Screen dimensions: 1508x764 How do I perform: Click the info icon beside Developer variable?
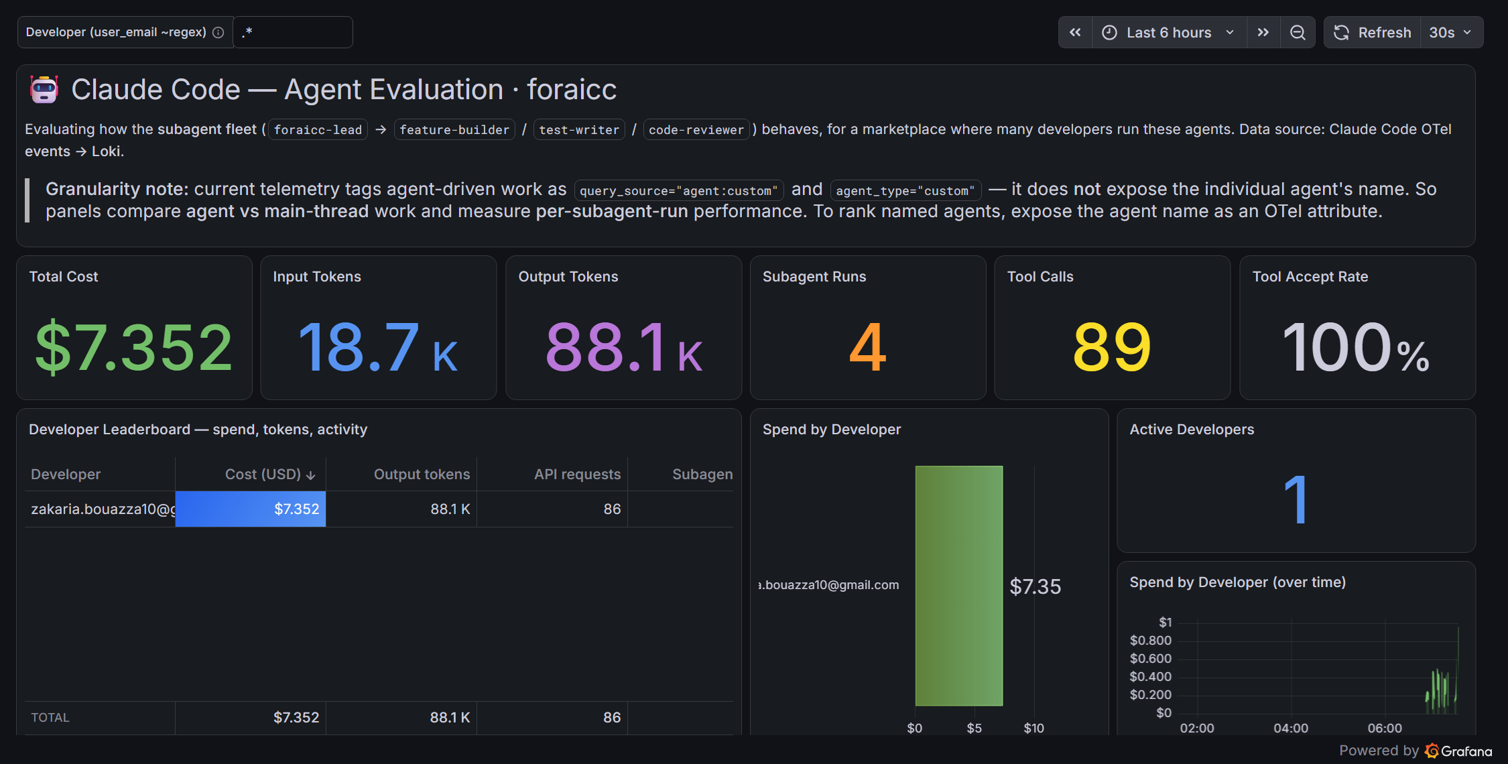pyautogui.click(x=218, y=32)
